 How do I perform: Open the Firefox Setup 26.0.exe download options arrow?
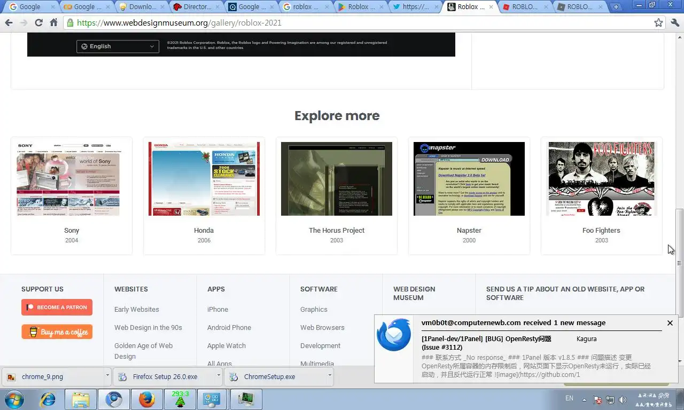(219, 376)
